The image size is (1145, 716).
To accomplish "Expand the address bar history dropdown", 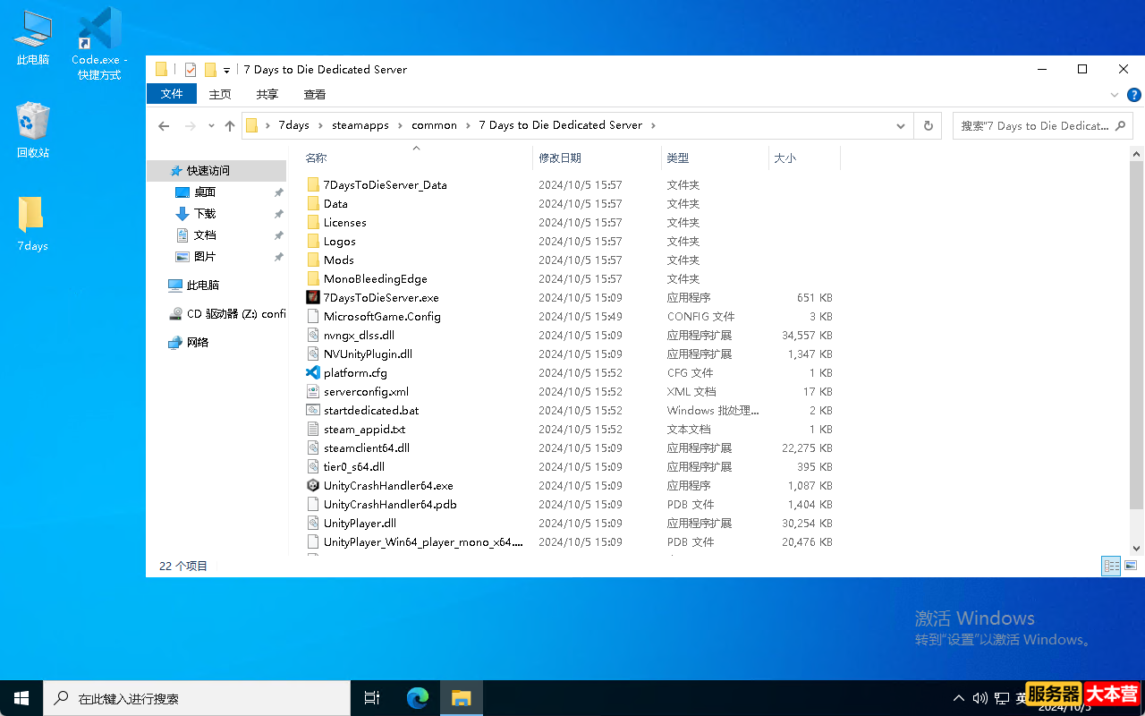I will pyautogui.click(x=901, y=126).
